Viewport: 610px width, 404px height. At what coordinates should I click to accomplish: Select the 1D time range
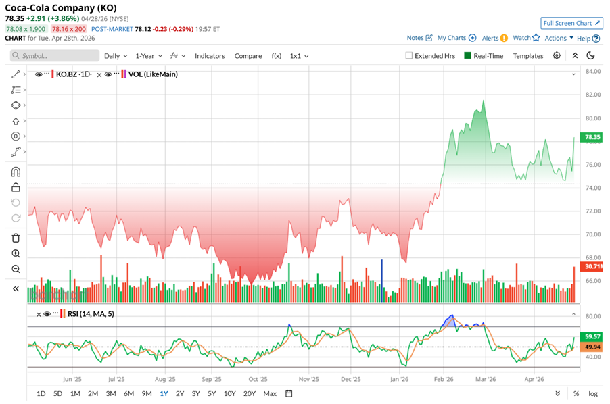pos(41,393)
